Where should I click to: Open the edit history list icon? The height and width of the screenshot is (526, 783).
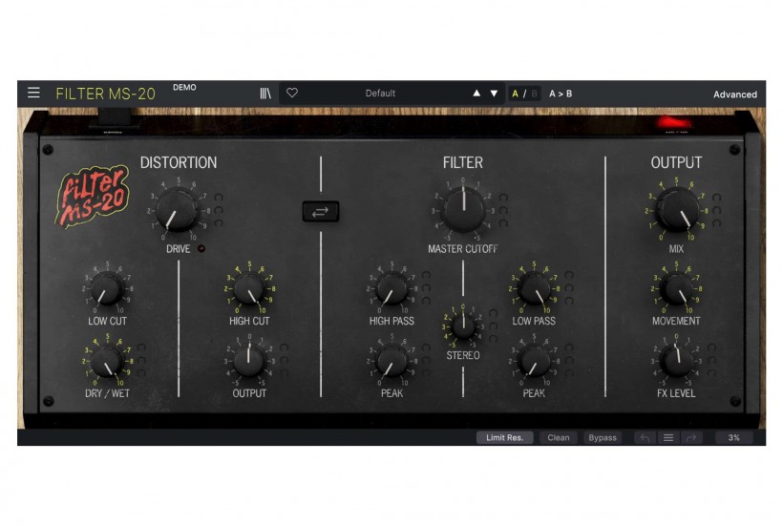[x=667, y=438]
